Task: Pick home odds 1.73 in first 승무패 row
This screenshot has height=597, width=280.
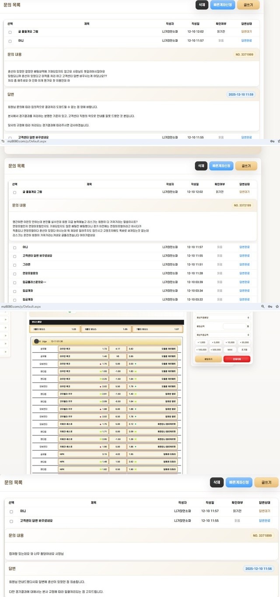Action: pos(84,349)
